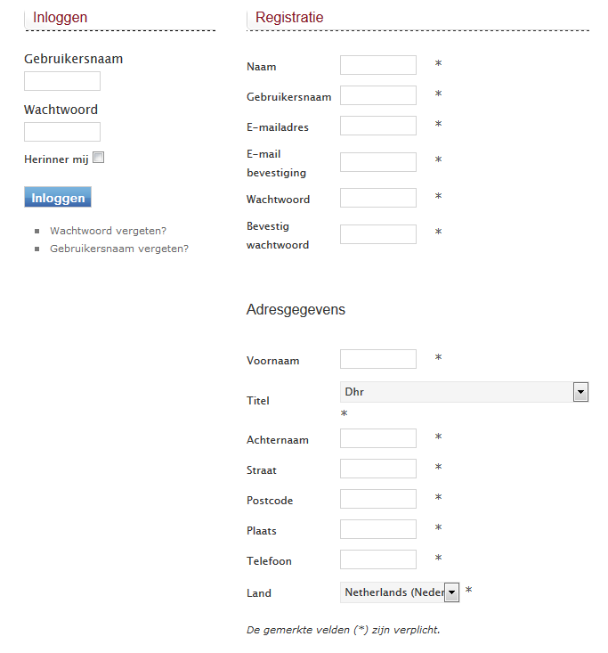Open the Wachtwoord vergeten link
Image resolution: width=608 pixels, height=653 pixels.
(x=108, y=231)
